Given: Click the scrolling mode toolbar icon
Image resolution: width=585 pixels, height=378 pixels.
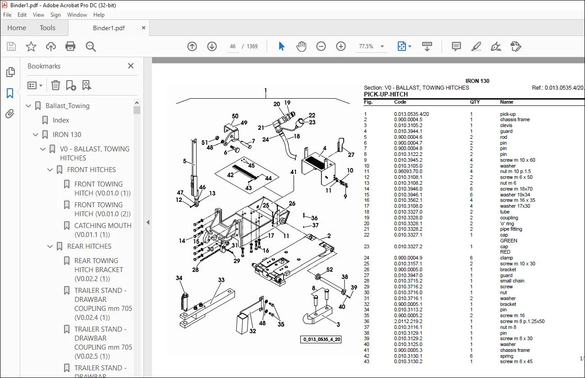Looking at the screenshot, I should click(x=427, y=46).
